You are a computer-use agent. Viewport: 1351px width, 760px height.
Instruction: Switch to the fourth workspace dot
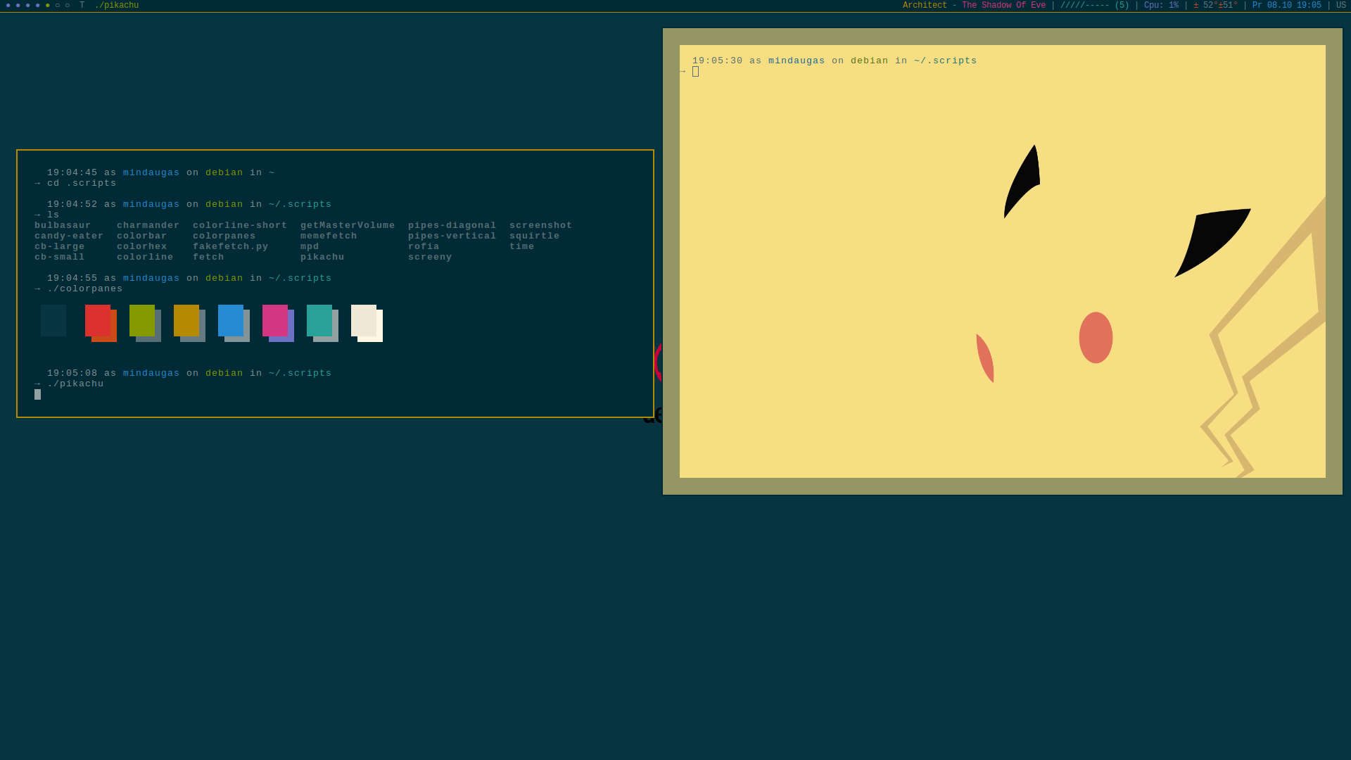coord(38,6)
